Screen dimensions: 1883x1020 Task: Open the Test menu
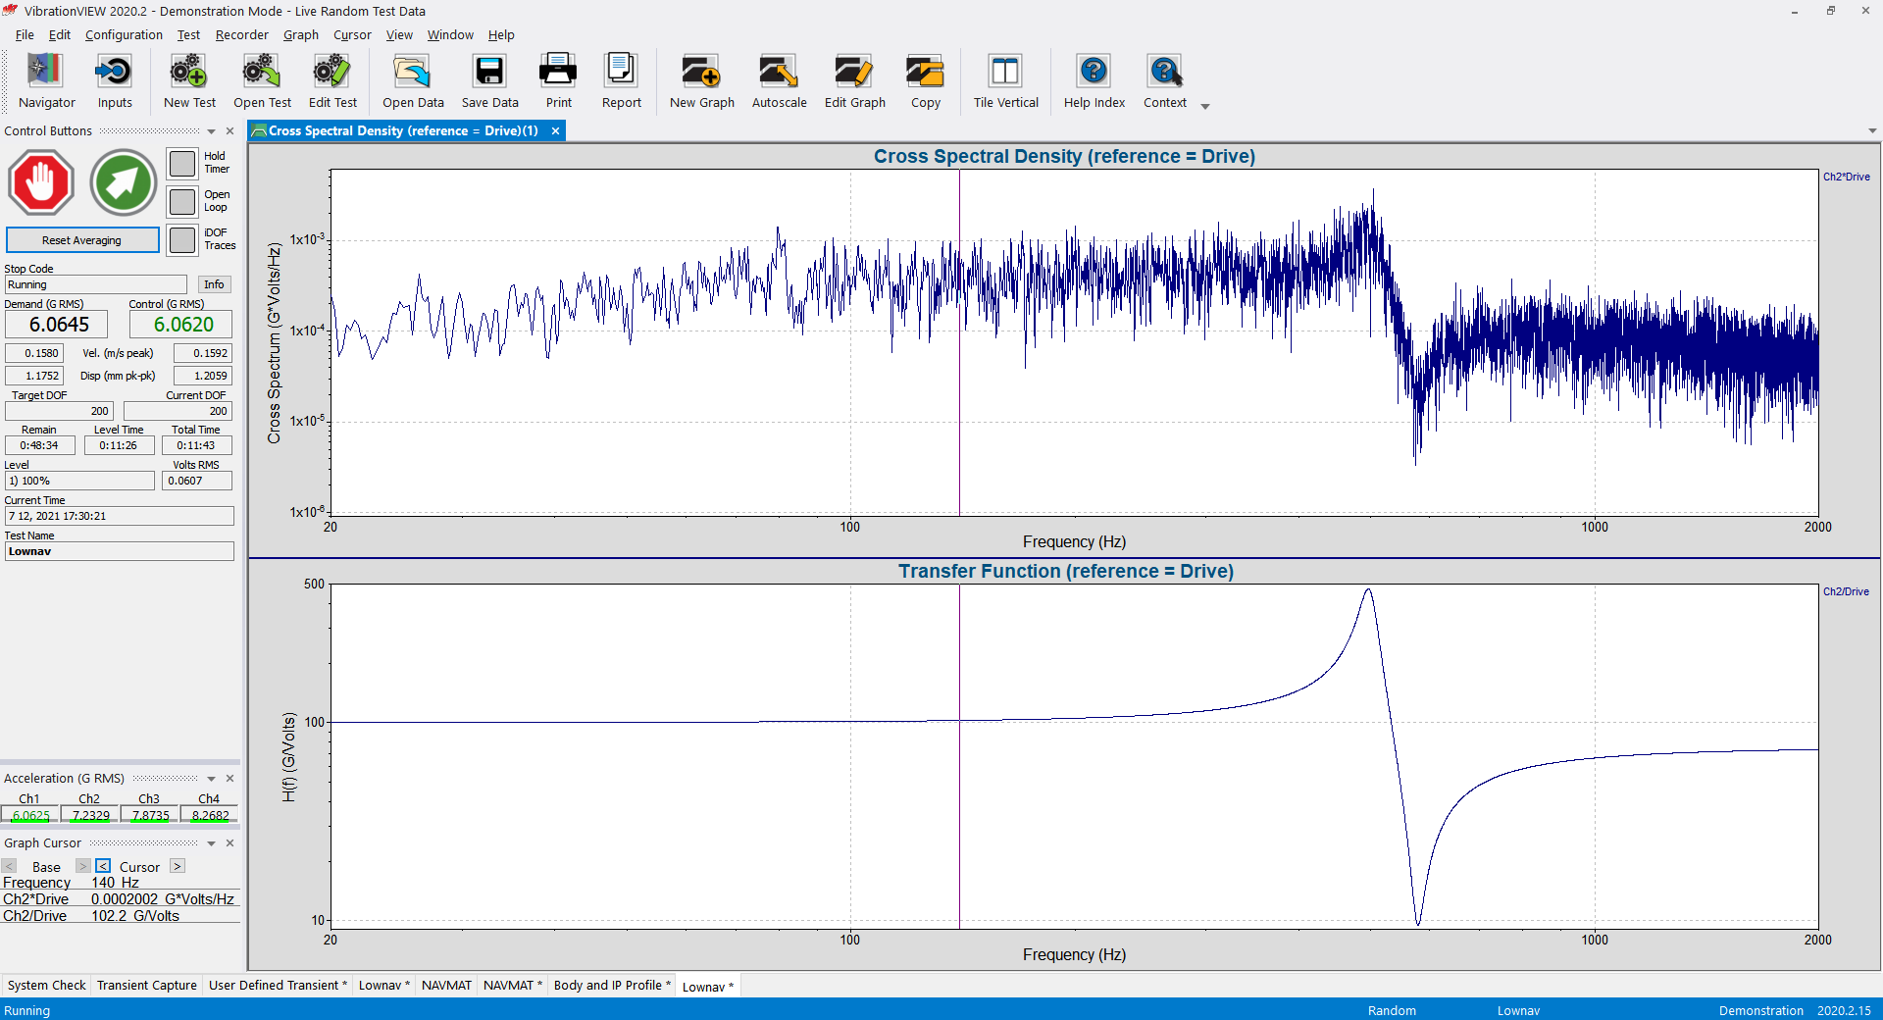(188, 34)
